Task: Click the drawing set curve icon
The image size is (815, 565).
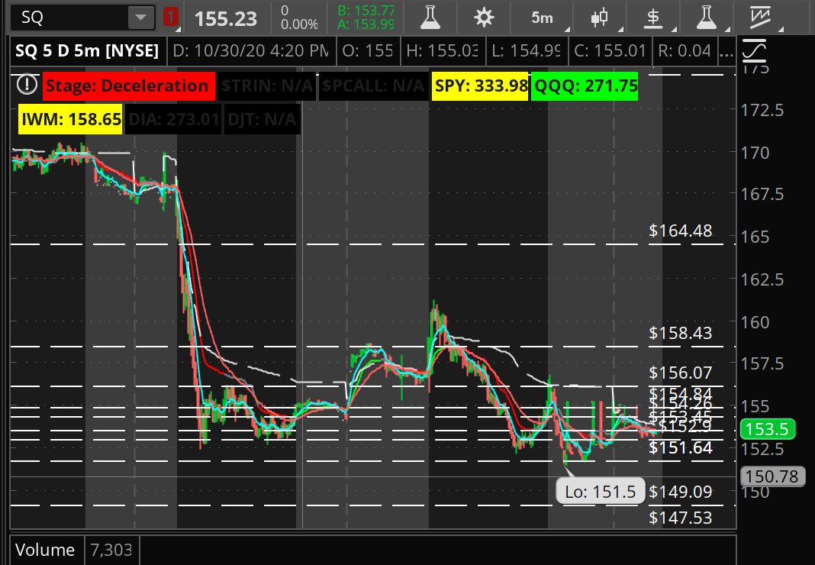Action: [x=755, y=51]
